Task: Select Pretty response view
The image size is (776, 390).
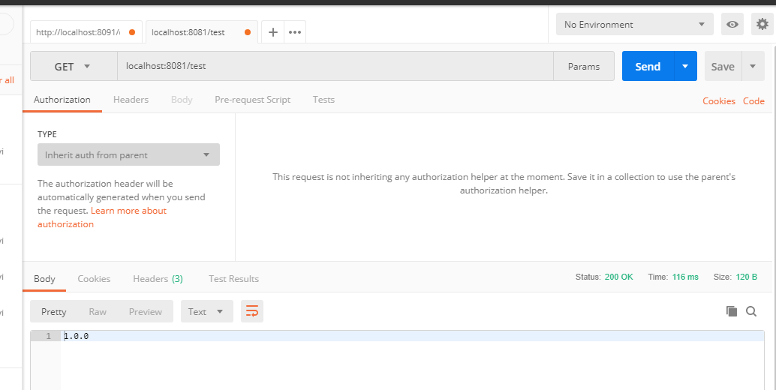Action: tap(53, 311)
